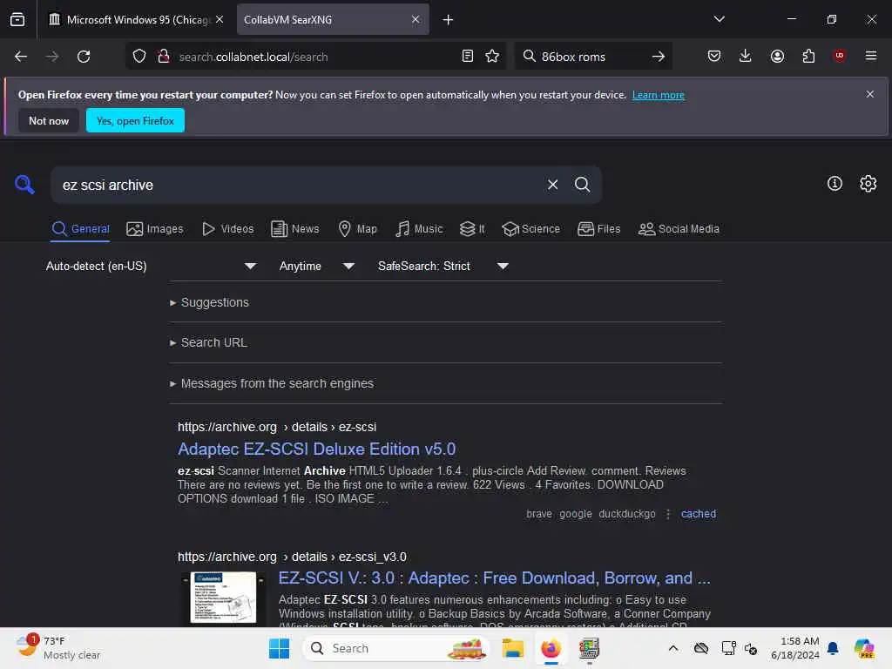The width and height of the screenshot is (892, 669).
Task: Open Windows Start menu
Action: (x=279, y=648)
